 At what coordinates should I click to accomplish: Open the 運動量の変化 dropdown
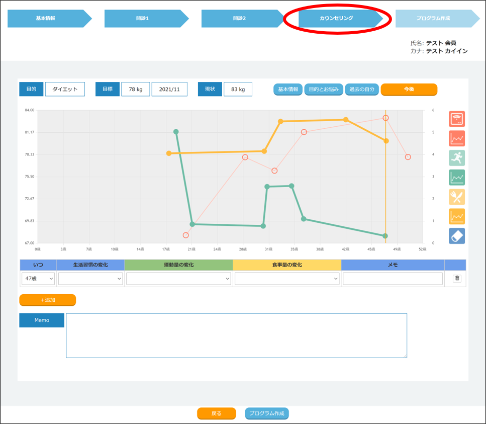tap(178, 279)
